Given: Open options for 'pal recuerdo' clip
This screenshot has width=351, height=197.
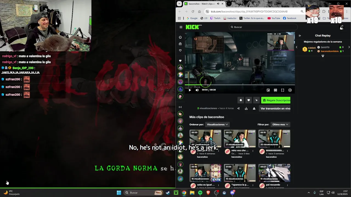Looking at the screenshot, I should pos(287,185).
